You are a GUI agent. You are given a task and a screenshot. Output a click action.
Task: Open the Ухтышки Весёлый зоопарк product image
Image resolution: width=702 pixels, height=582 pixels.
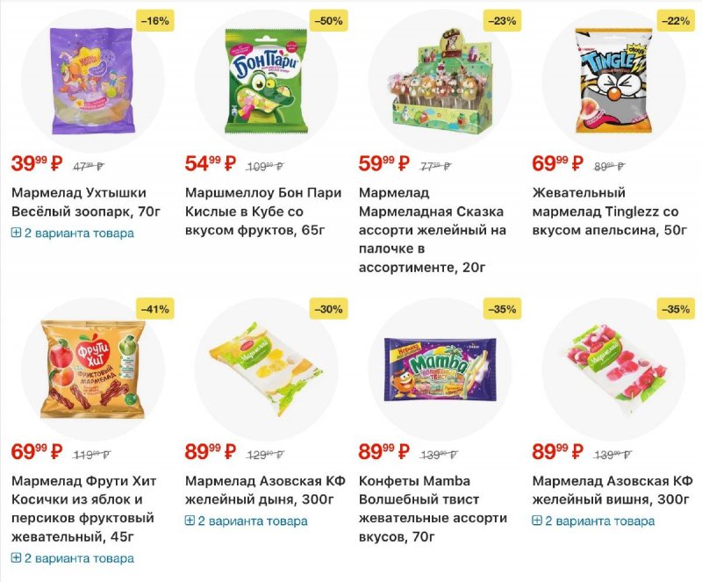point(92,81)
